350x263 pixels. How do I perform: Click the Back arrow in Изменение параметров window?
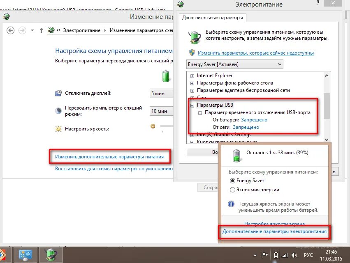click(11, 30)
